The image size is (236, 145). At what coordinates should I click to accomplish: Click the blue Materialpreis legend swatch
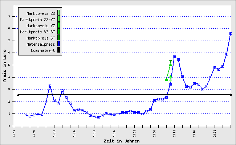pyautogui.click(x=59, y=44)
